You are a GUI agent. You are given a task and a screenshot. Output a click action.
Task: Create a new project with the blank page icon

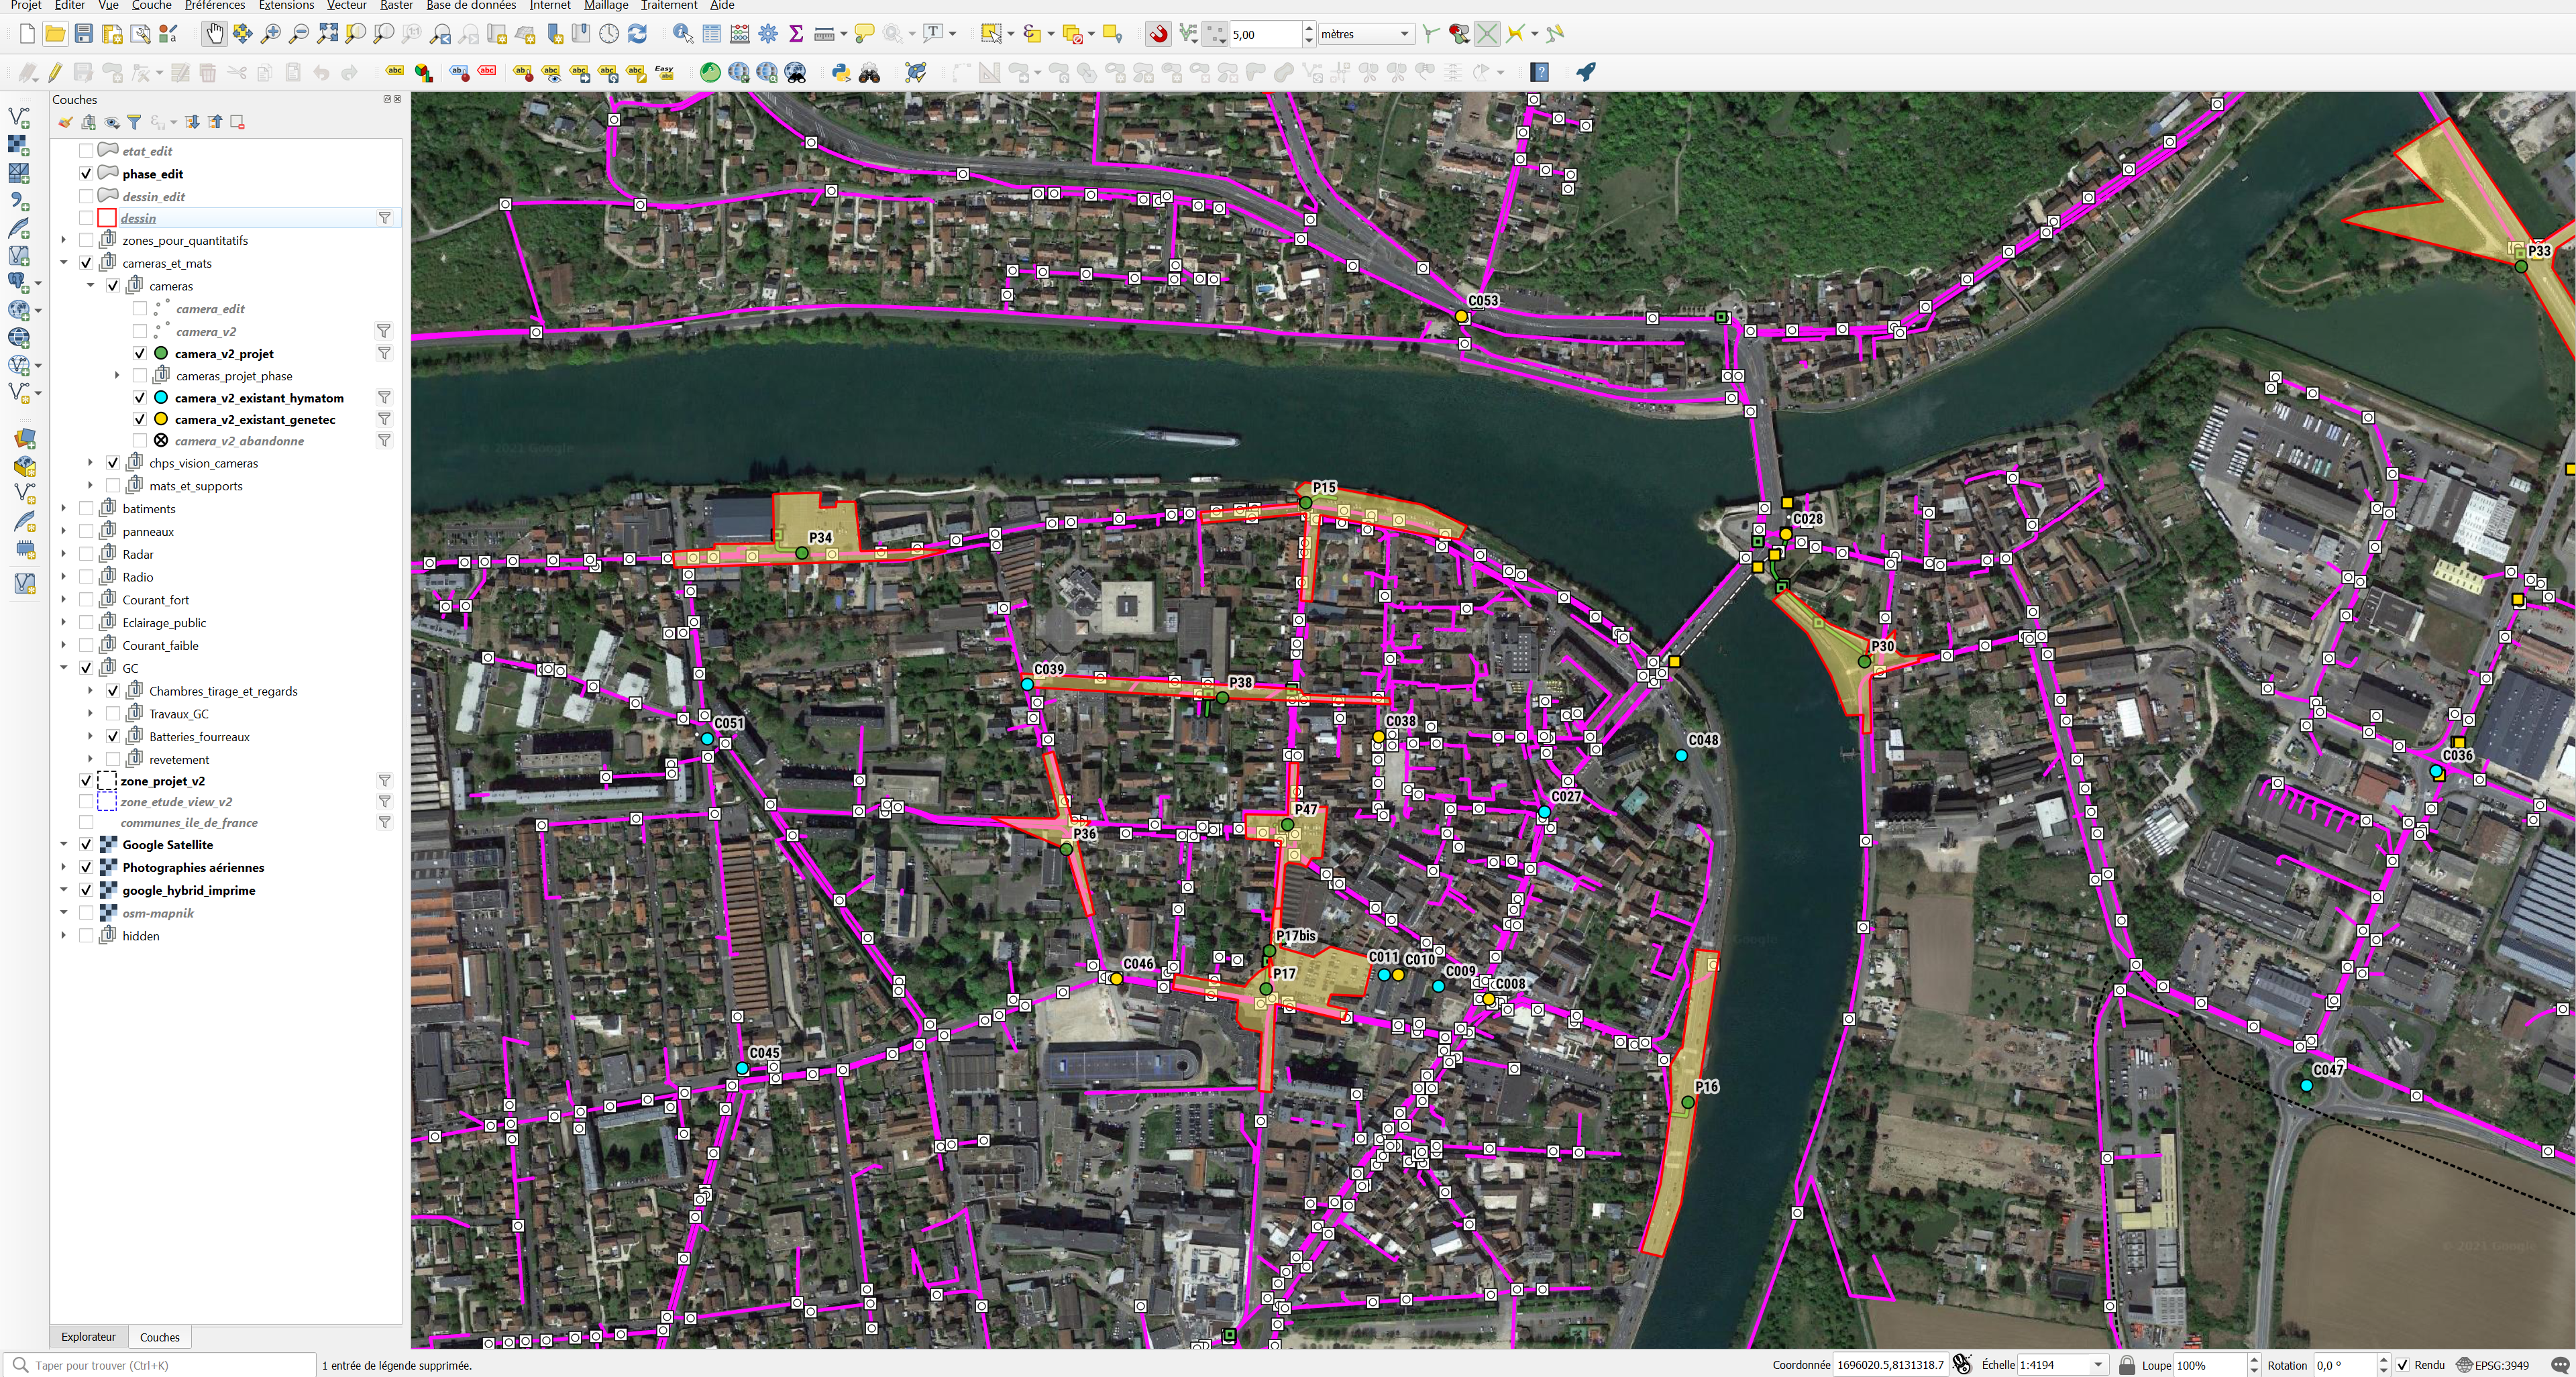[x=27, y=34]
